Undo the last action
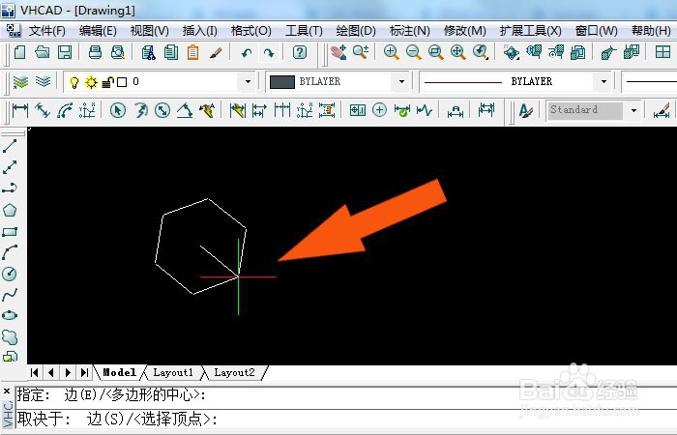 (246, 53)
